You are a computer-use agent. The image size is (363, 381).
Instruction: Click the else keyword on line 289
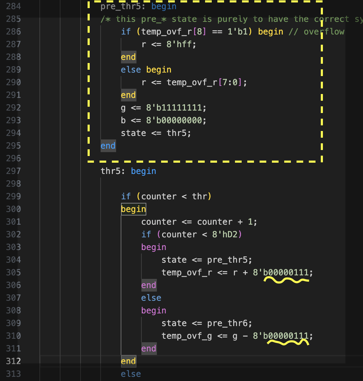[130, 70]
